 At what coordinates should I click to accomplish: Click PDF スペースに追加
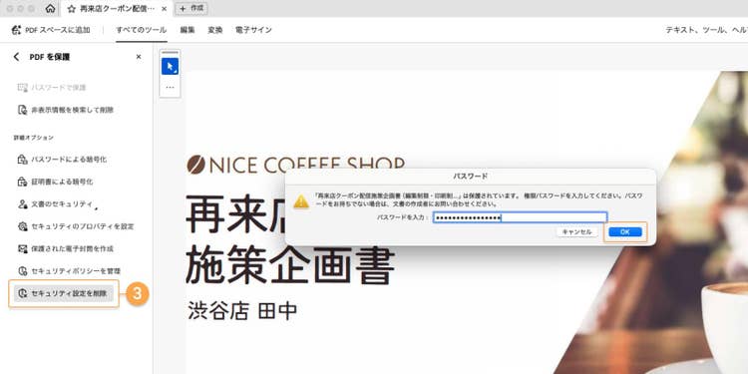tap(51, 30)
